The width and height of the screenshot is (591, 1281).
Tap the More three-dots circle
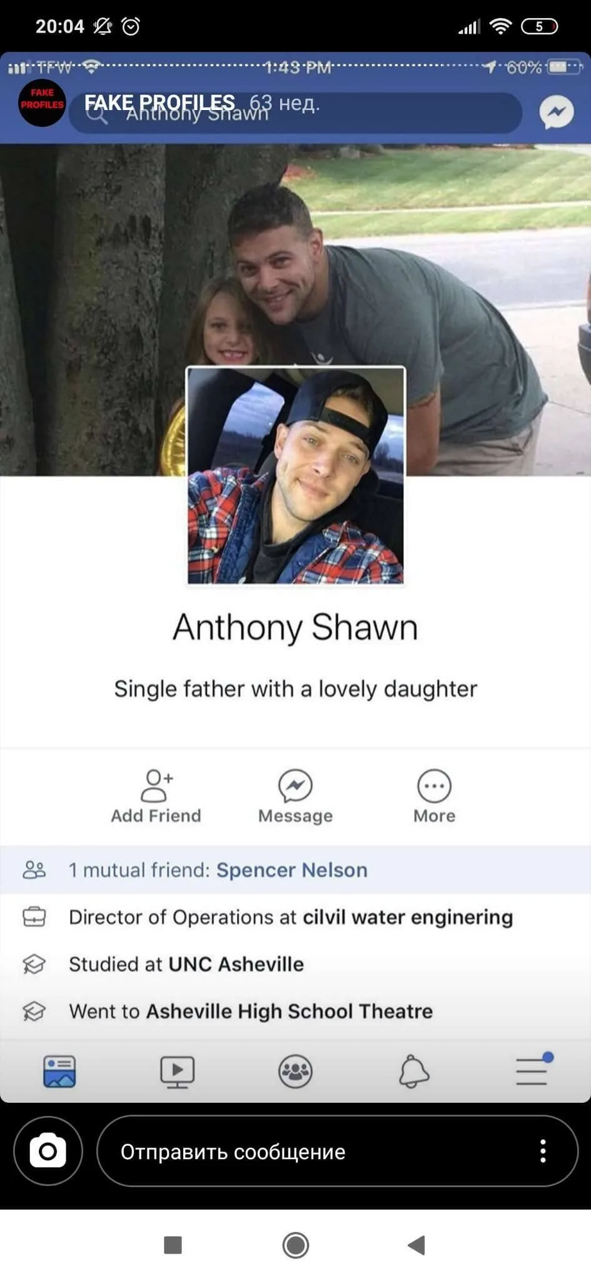tap(434, 786)
